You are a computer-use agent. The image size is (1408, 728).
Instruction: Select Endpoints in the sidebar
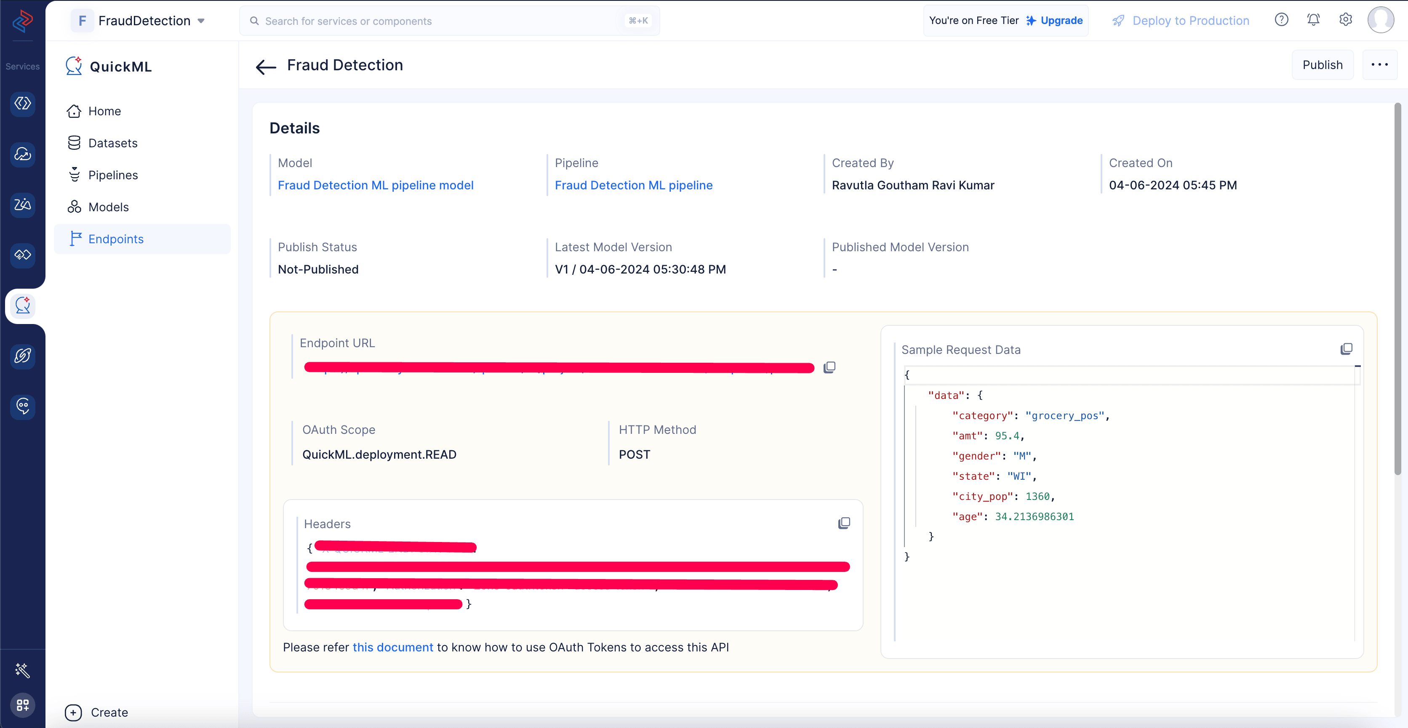tap(142, 239)
